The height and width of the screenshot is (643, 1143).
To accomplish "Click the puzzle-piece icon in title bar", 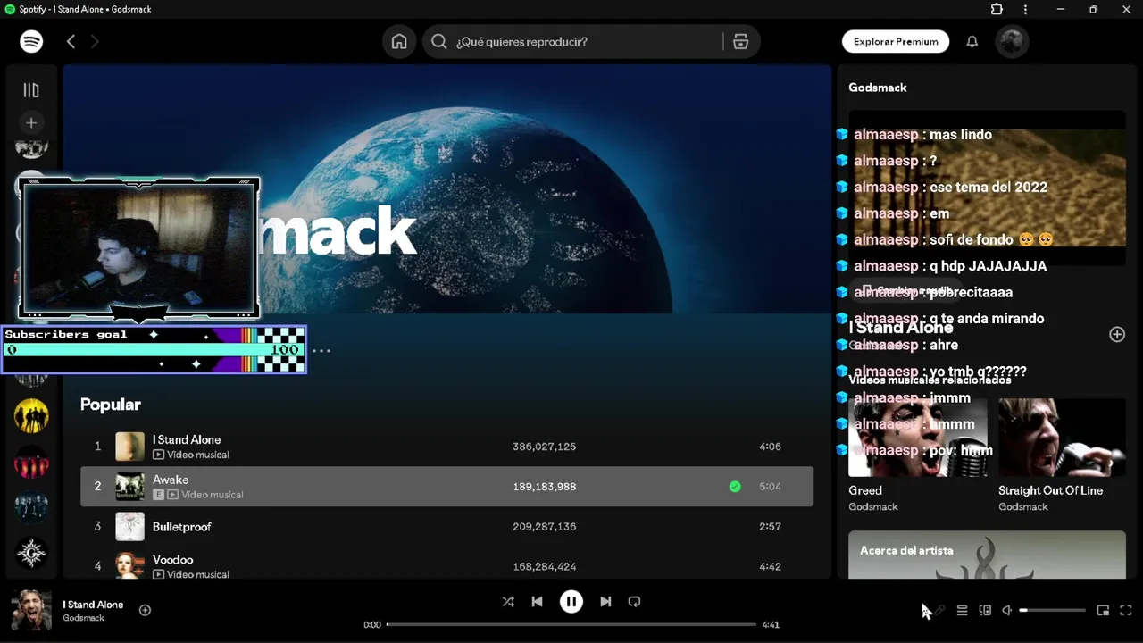I will (997, 9).
